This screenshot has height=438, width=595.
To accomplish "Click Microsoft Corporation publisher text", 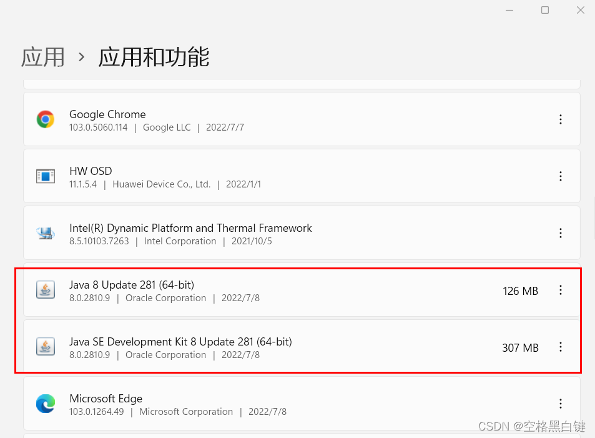I will click(x=186, y=412).
